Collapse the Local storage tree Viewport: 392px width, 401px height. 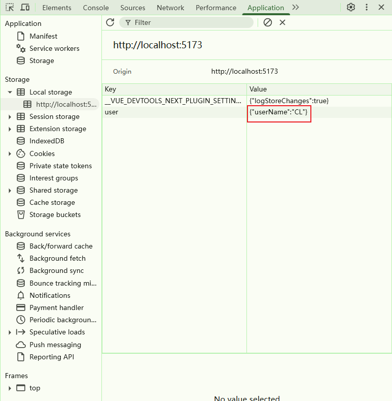click(x=10, y=92)
